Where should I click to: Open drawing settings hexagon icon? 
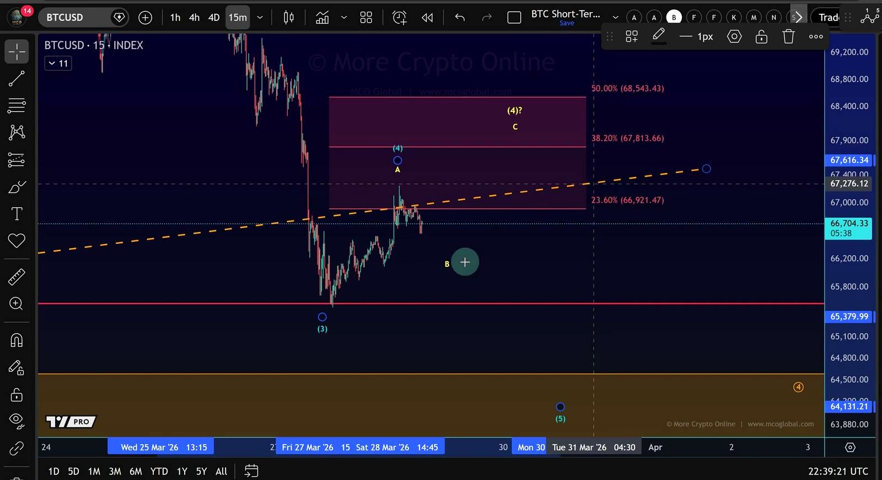point(734,37)
